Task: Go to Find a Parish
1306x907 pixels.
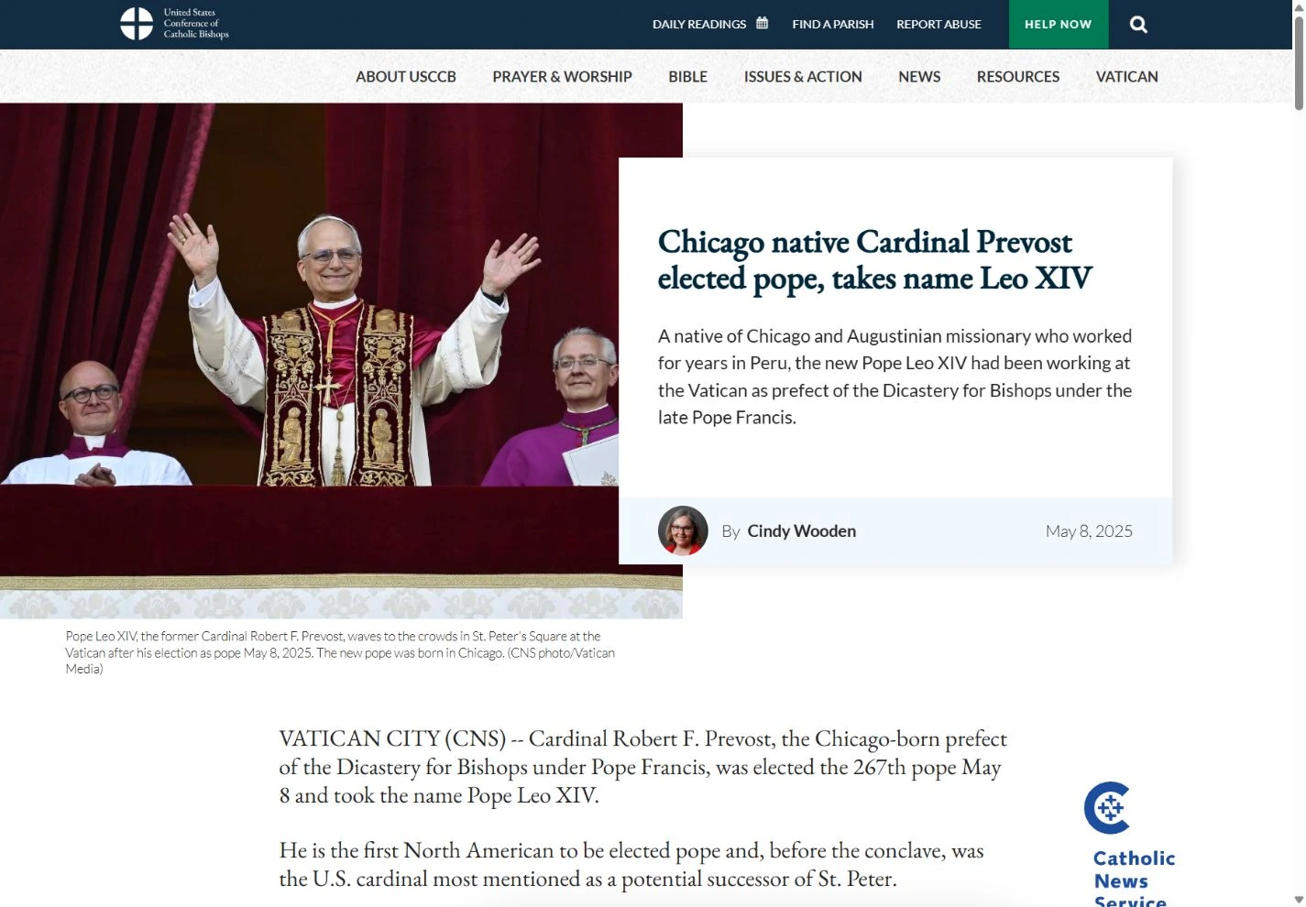Action: pyautogui.click(x=833, y=24)
